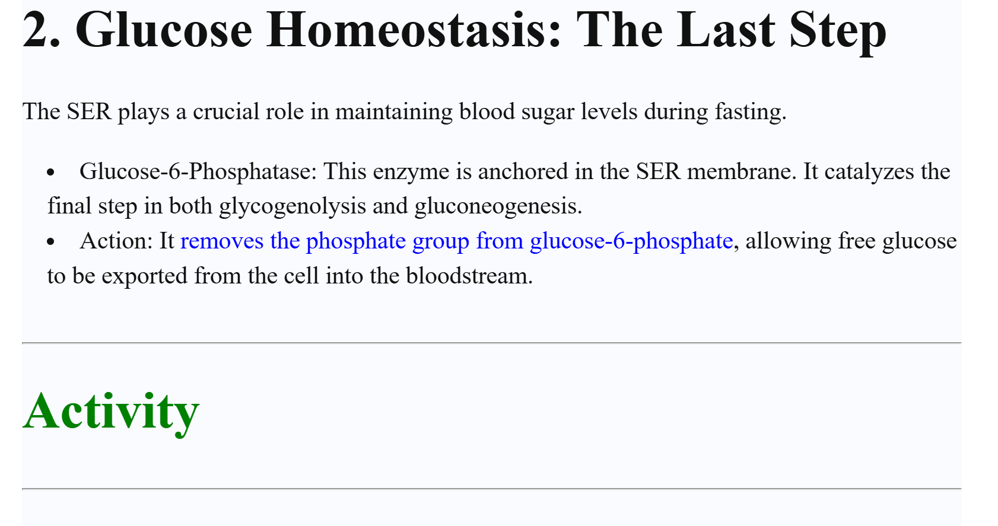
Task: Click the phrase 'allowing free glucose'
Action: click(850, 241)
